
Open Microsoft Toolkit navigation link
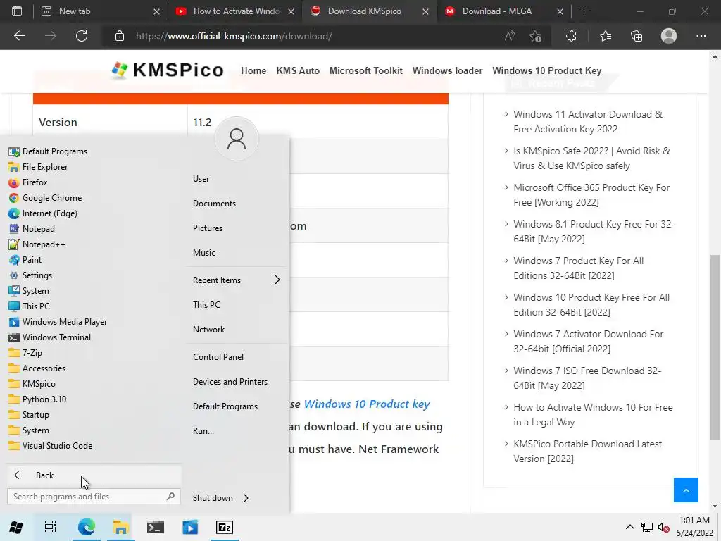pyautogui.click(x=366, y=71)
